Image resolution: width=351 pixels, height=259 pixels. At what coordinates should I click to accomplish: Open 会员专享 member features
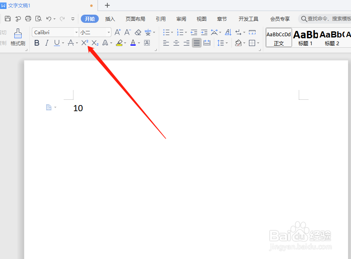tap(280, 18)
